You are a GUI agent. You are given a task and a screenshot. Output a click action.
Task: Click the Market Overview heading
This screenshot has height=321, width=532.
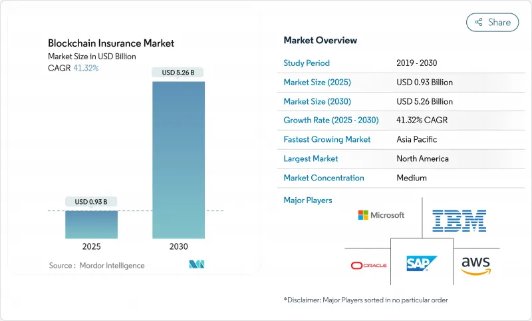coord(320,40)
